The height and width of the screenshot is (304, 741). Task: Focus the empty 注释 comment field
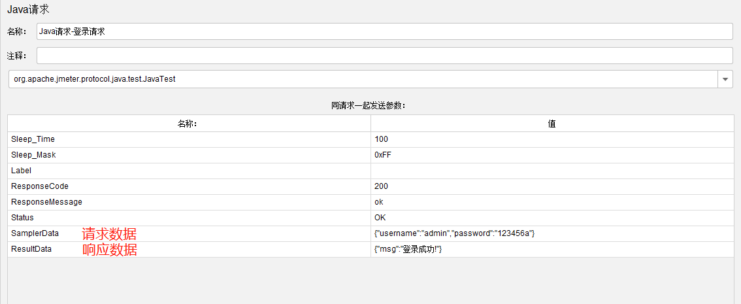[385, 56]
